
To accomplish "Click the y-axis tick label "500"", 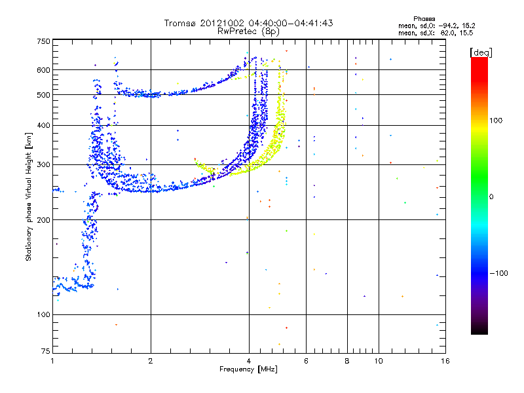I will [x=43, y=95].
